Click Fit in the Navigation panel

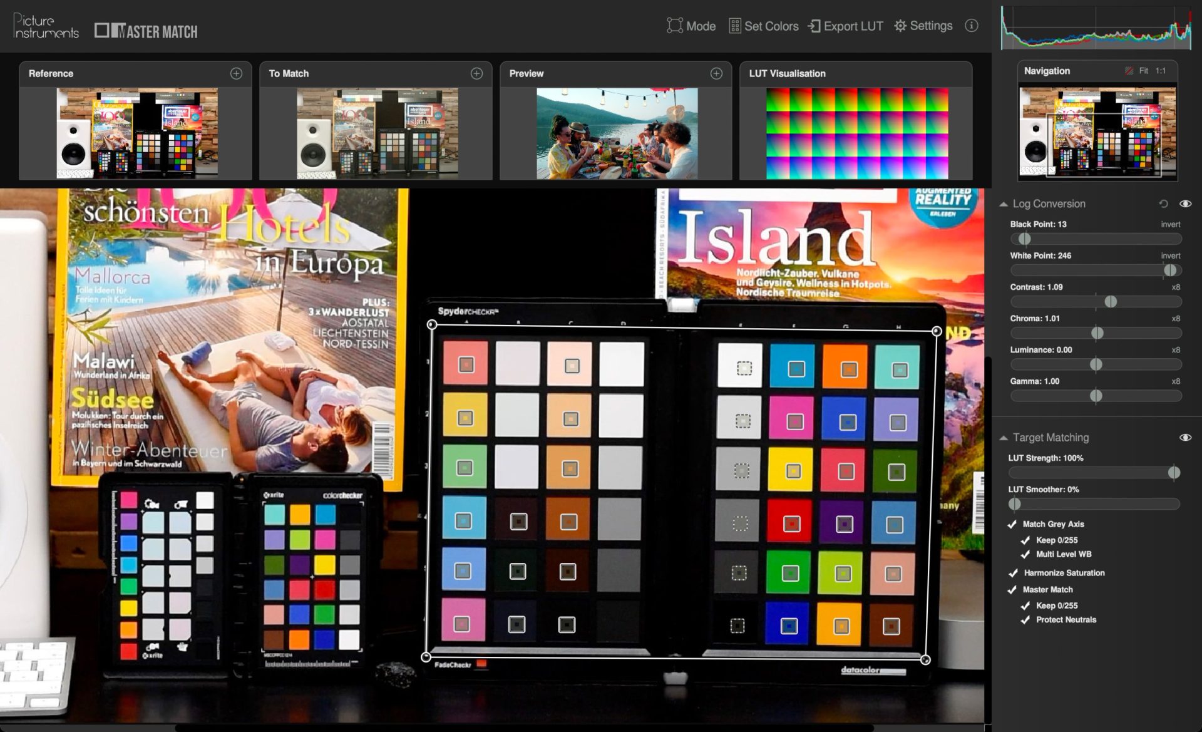pos(1144,71)
